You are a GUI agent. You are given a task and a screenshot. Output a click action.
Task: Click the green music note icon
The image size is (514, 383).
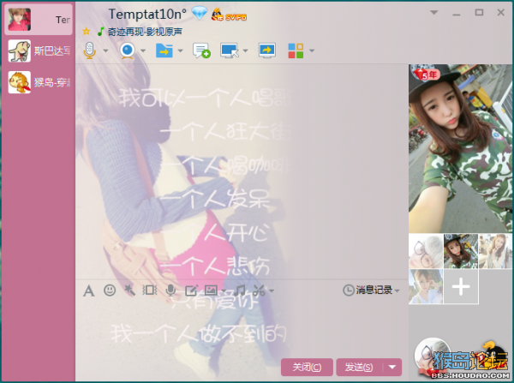point(100,32)
